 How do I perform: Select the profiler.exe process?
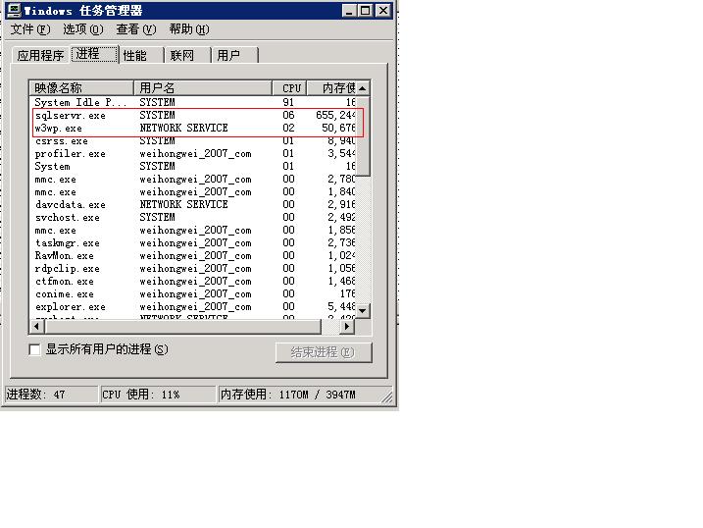(x=193, y=154)
